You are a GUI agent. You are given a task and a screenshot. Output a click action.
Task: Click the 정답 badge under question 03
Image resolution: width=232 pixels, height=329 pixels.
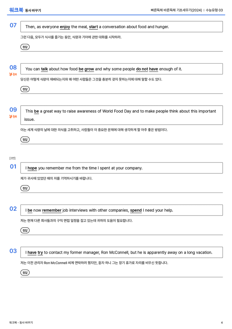[x=25, y=272]
